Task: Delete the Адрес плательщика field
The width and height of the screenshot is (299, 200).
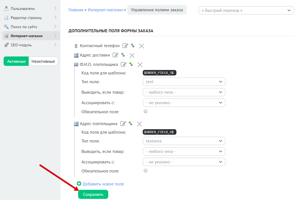Action: pos(139,124)
